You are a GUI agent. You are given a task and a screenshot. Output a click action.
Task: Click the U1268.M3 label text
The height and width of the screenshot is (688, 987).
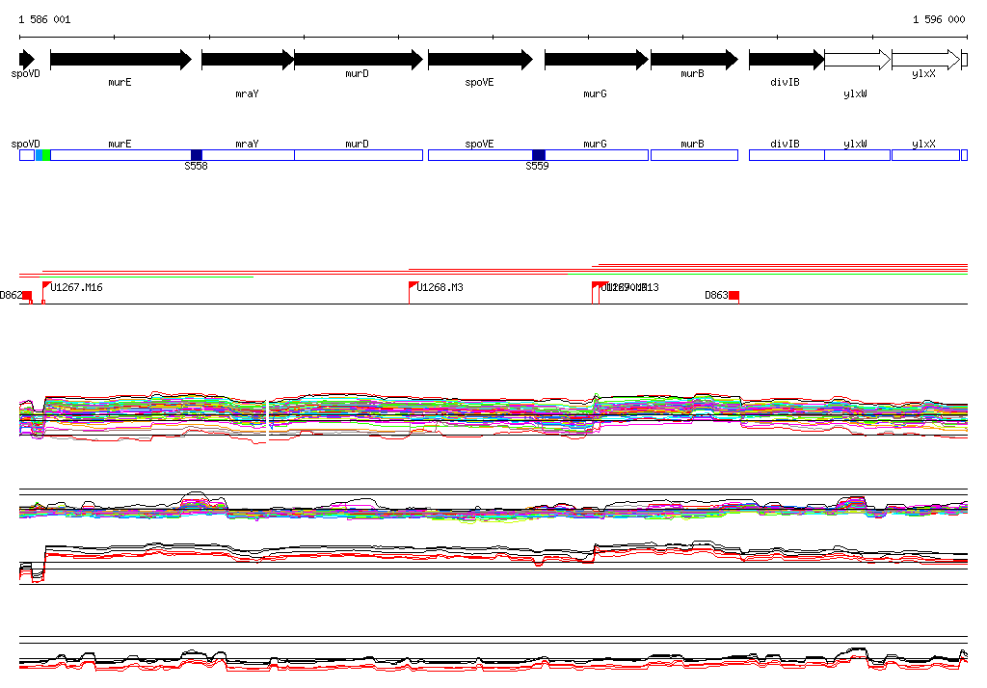(440, 287)
